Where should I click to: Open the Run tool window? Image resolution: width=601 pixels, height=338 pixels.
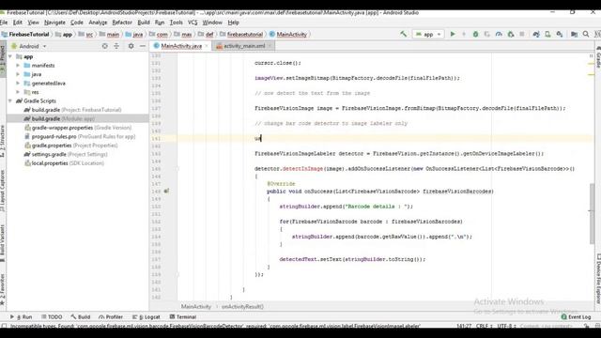(22, 317)
